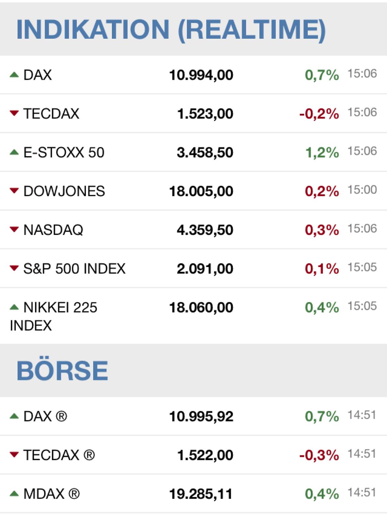Open the E-STOXX 50 index entry
Screen dimensions: 387x517
64,153
